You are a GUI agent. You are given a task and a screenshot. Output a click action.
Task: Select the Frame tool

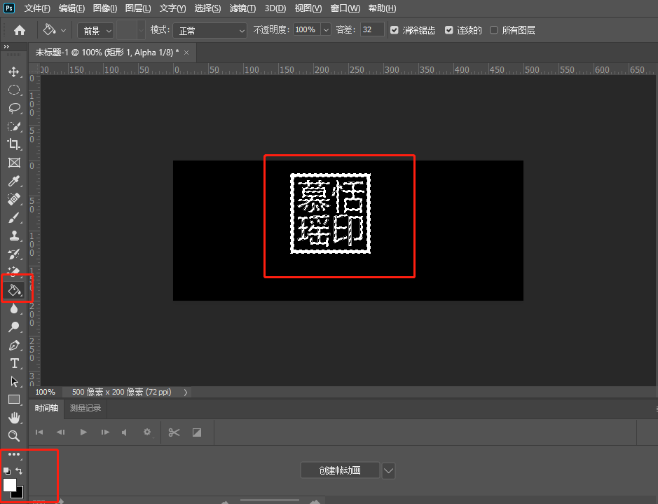(14, 163)
